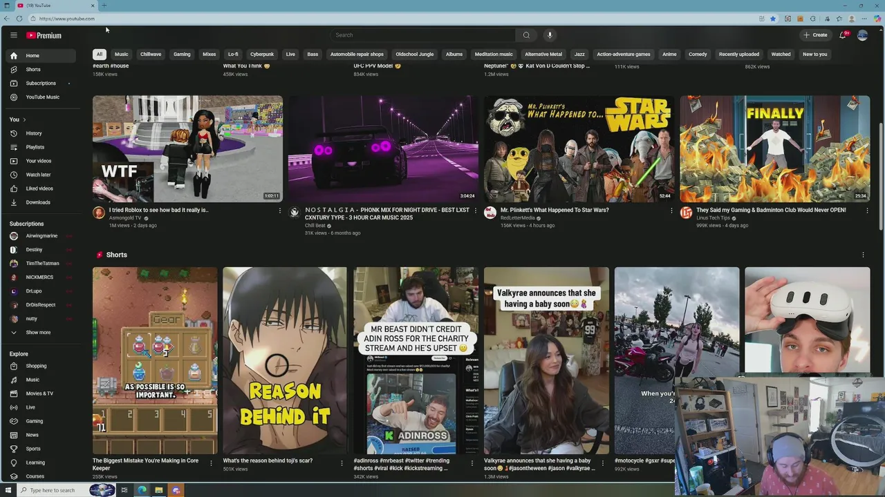Open options for Mr. Plinkett's video
The image size is (885, 497).
(x=671, y=211)
